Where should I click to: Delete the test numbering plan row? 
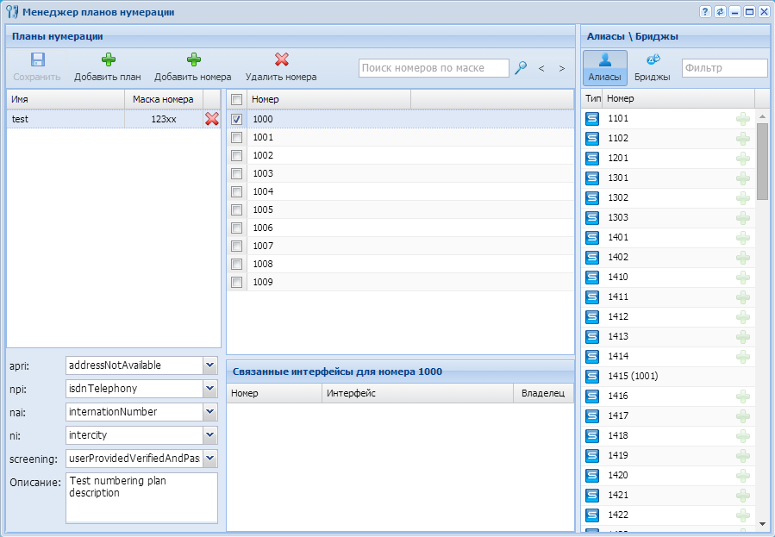(211, 120)
